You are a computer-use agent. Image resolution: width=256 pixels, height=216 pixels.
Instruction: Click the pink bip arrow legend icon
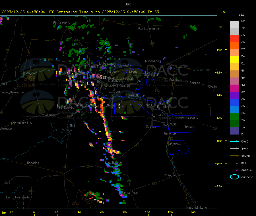(234, 163)
